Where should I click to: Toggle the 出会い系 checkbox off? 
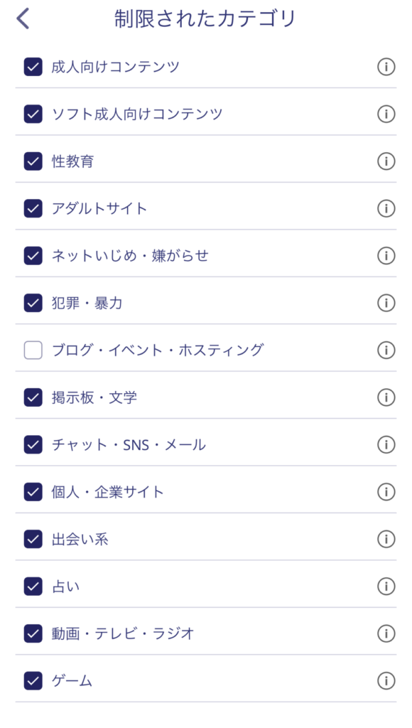pyautogui.click(x=32, y=539)
